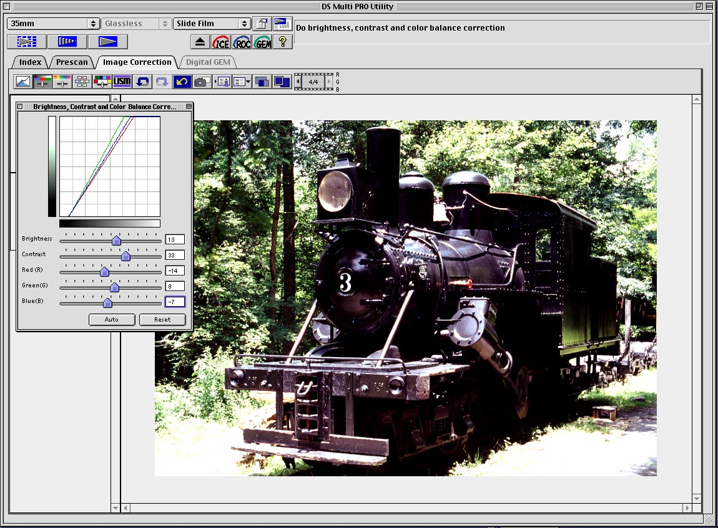Open the 35mm film format dropdown

pyautogui.click(x=53, y=24)
